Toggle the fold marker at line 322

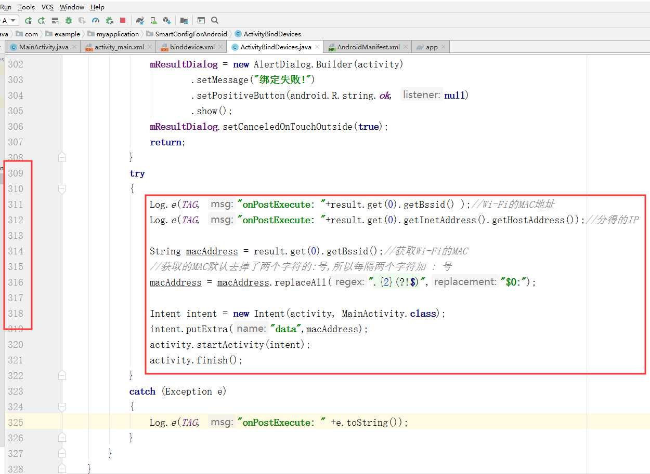[62, 375]
